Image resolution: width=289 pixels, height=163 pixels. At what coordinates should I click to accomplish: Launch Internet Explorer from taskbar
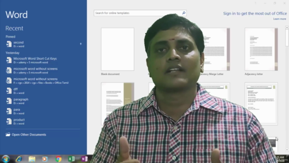click(x=19, y=159)
